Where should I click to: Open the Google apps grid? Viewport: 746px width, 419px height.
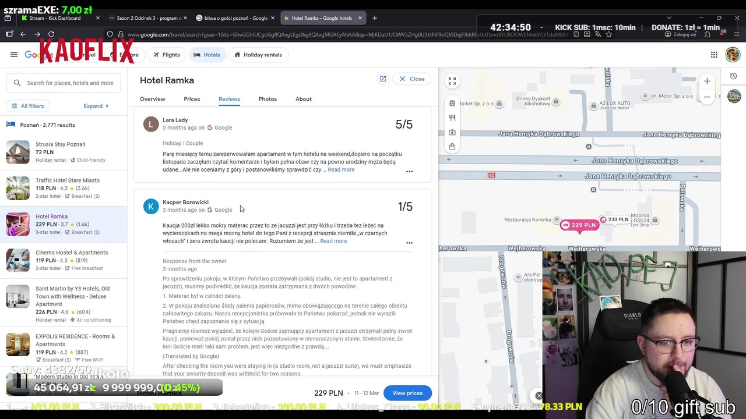point(714,55)
